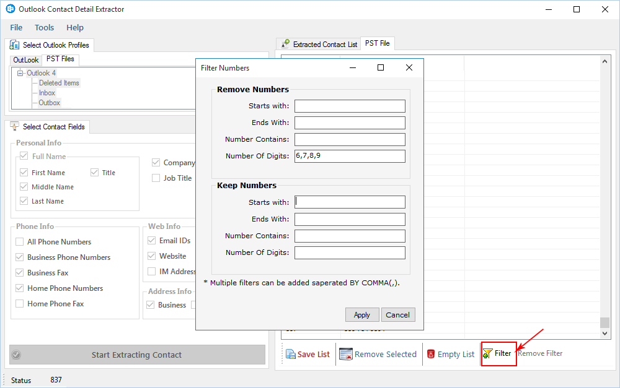Click Keep Numbers Ends With field
Screen dimensions: 620x388
point(350,219)
